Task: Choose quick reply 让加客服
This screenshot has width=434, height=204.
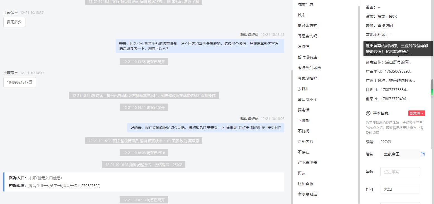Action: [306, 184]
